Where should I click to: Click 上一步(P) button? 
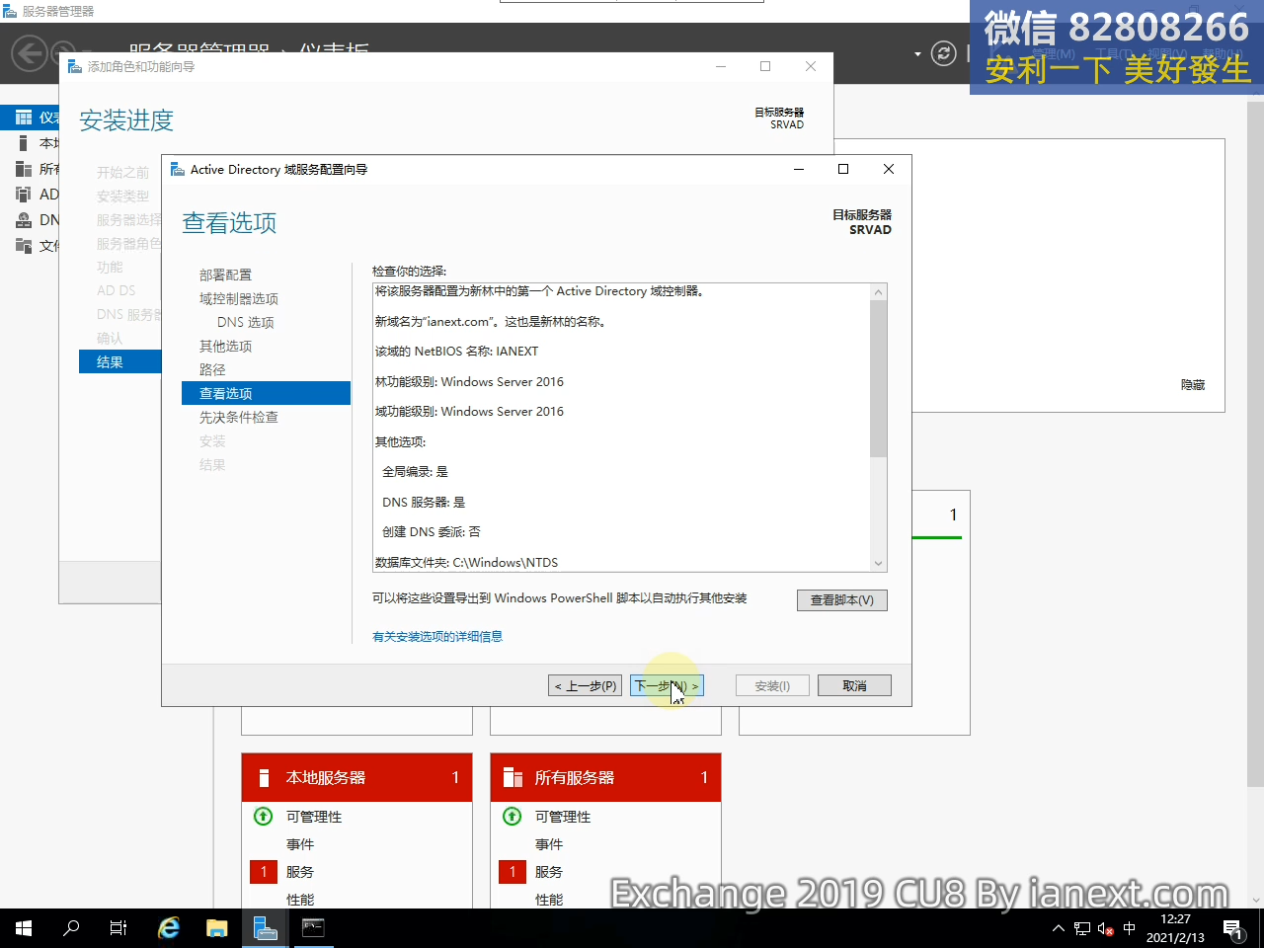coord(586,685)
